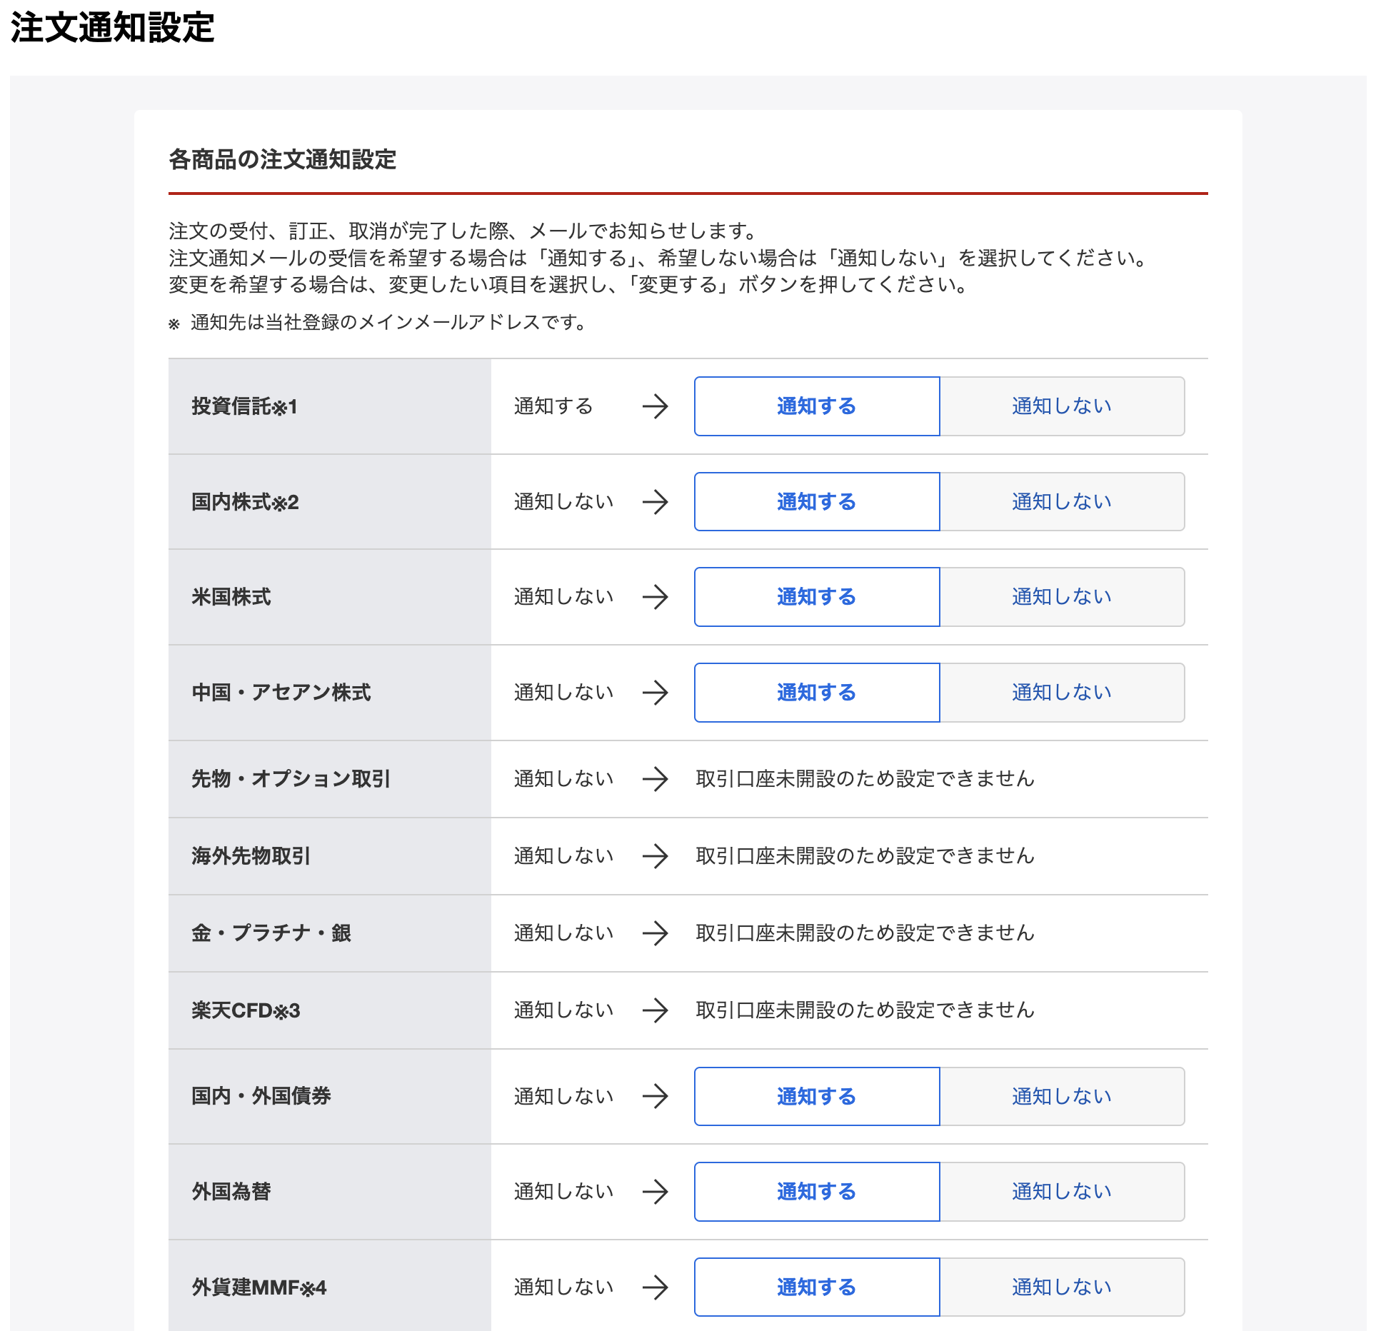This screenshot has width=1391, height=1331.
Task: Turn on 通知する for 米国株式
Action: point(817,597)
